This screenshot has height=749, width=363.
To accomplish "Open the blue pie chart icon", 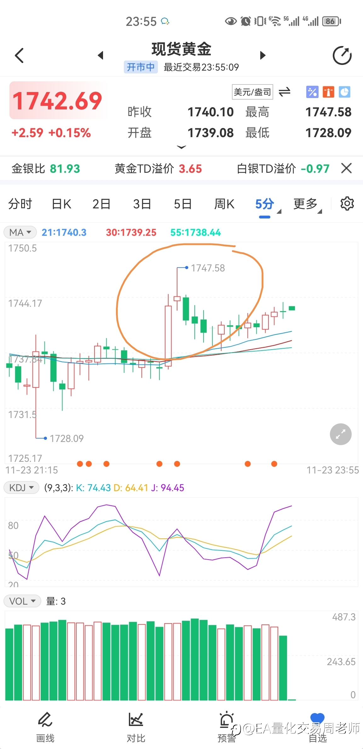I will point(344,92).
